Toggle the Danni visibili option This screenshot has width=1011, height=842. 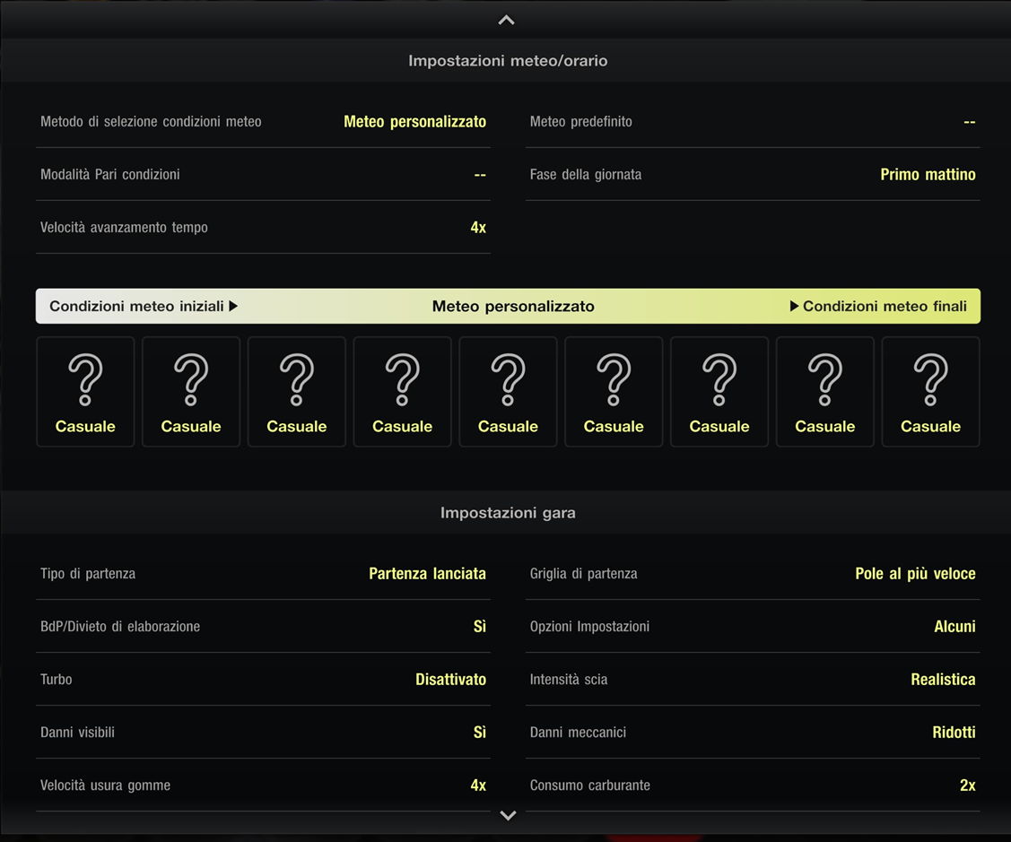pos(263,733)
